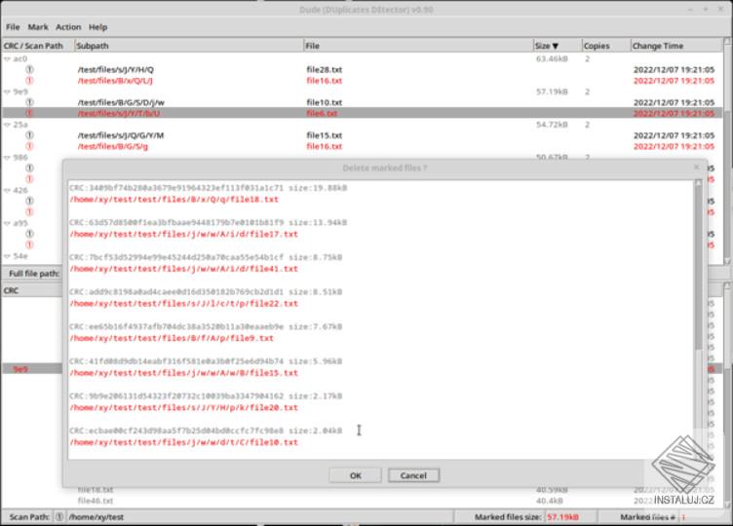
Task: Collapse the ac0 CRC group
Action: (7, 58)
